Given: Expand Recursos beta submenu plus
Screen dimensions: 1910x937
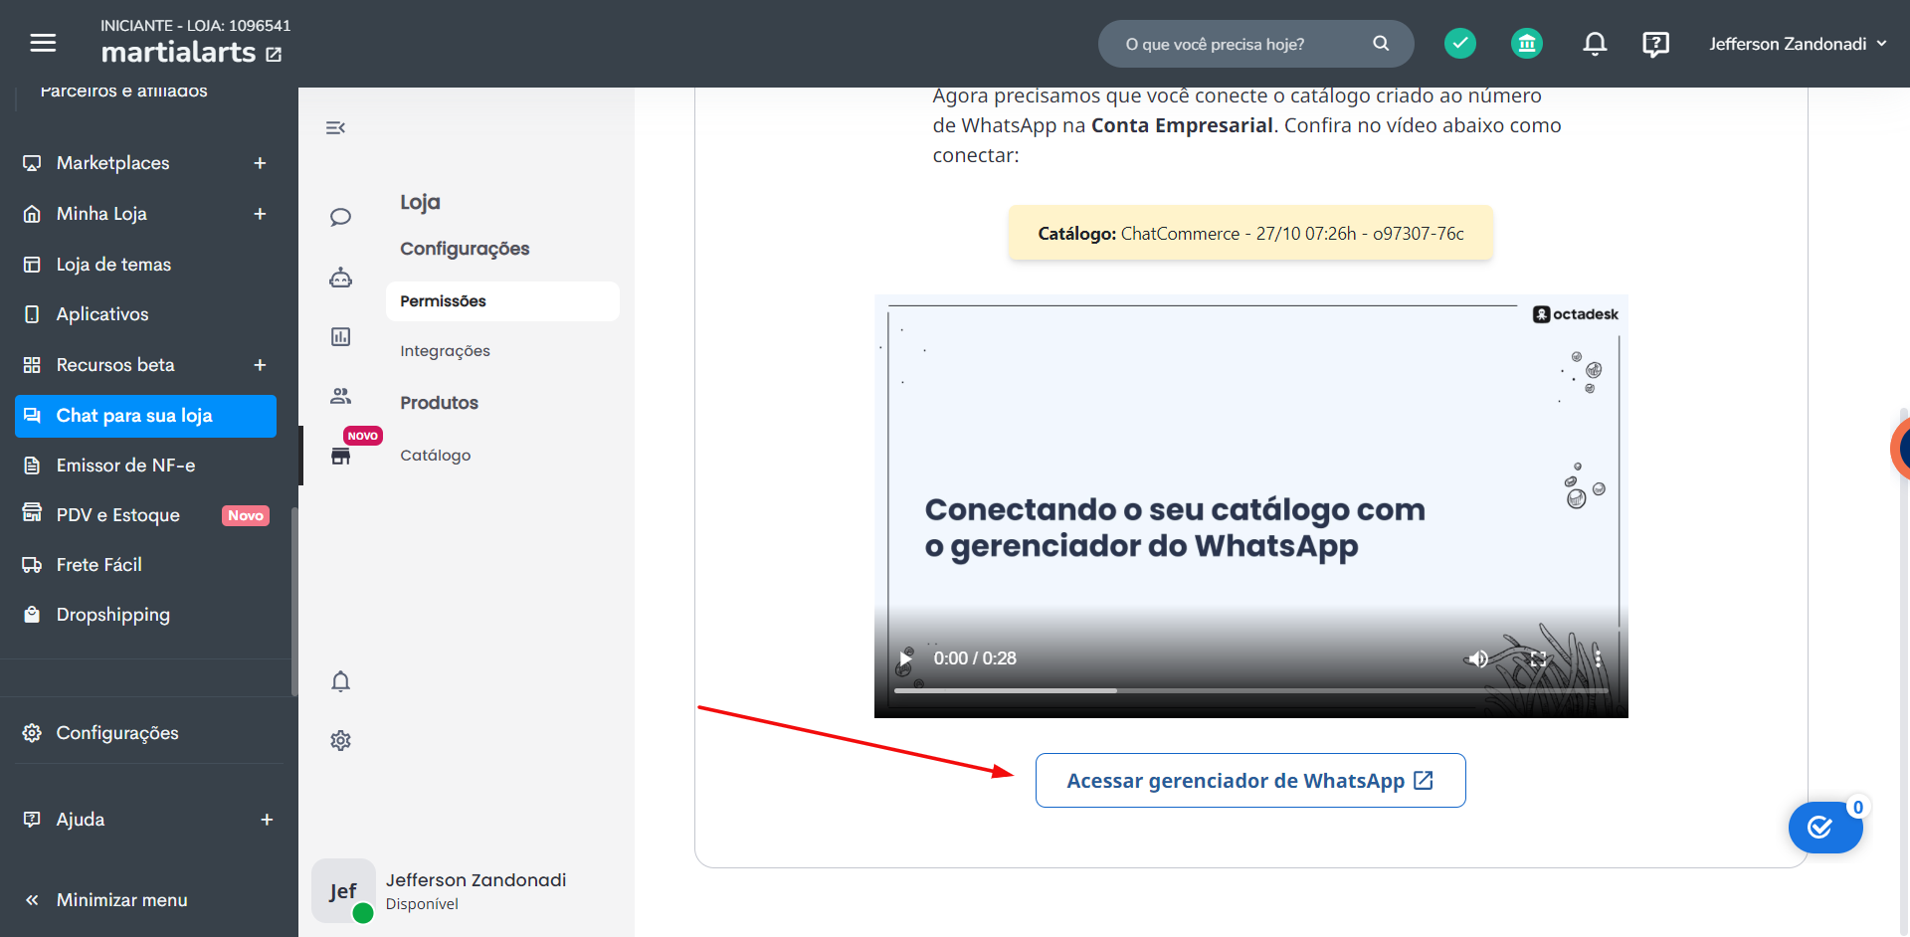Looking at the screenshot, I should (x=260, y=365).
